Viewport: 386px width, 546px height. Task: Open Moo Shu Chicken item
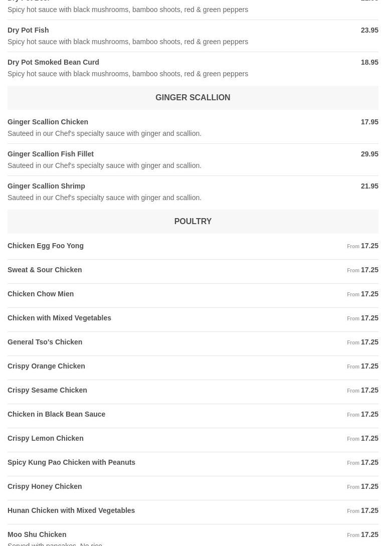coord(37,534)
